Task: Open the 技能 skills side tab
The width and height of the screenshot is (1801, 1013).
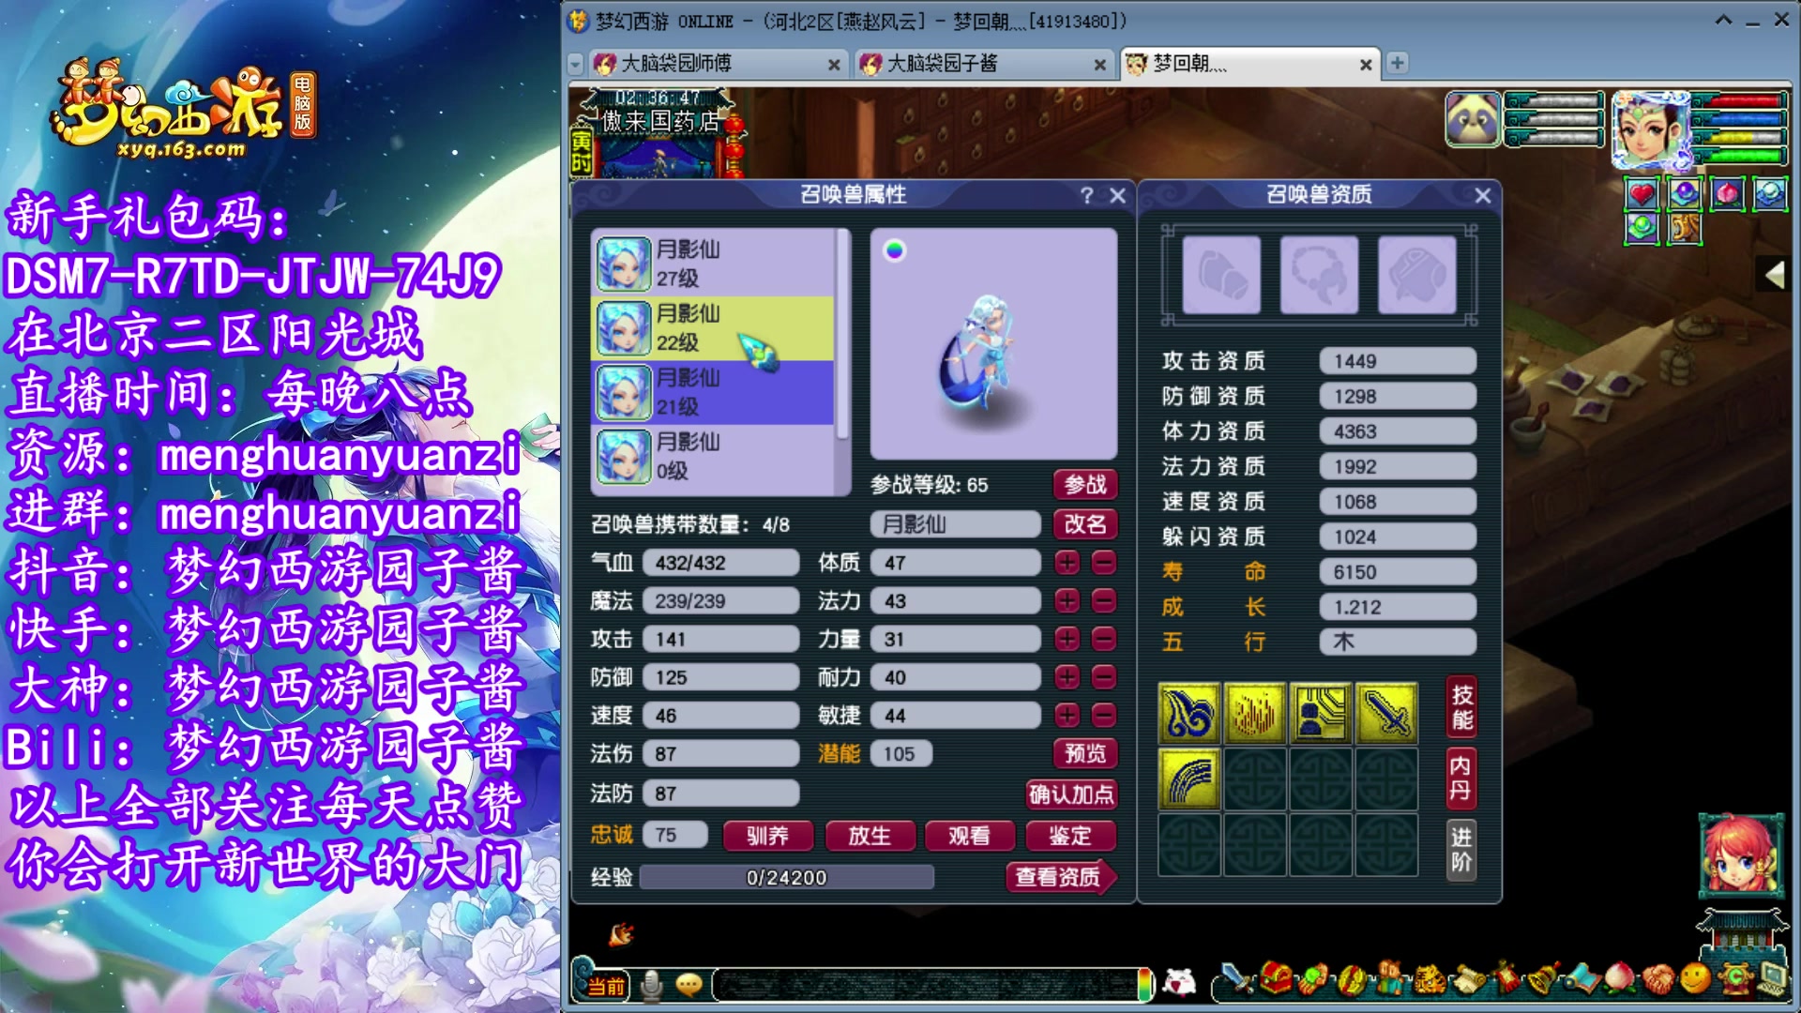Action: click(x=1461, y=707)
